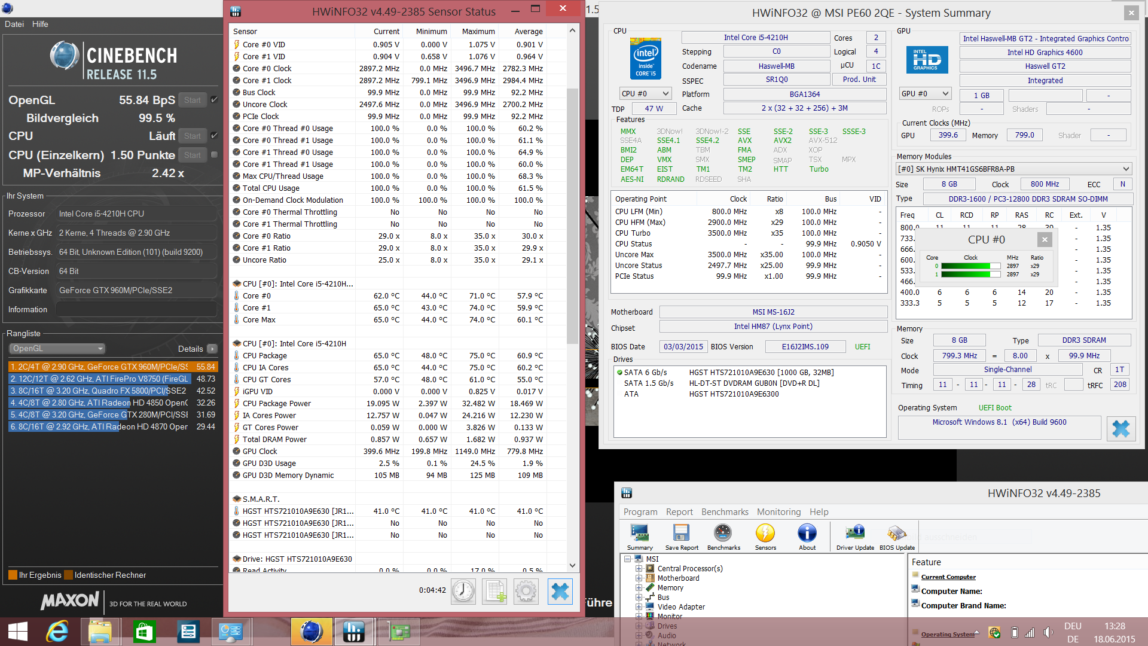The height and width of the screenshot is (646, 1148).
Task: Click the Intel Core i5 inside logo
Action: pyautogui.click(x=646, y=59)
